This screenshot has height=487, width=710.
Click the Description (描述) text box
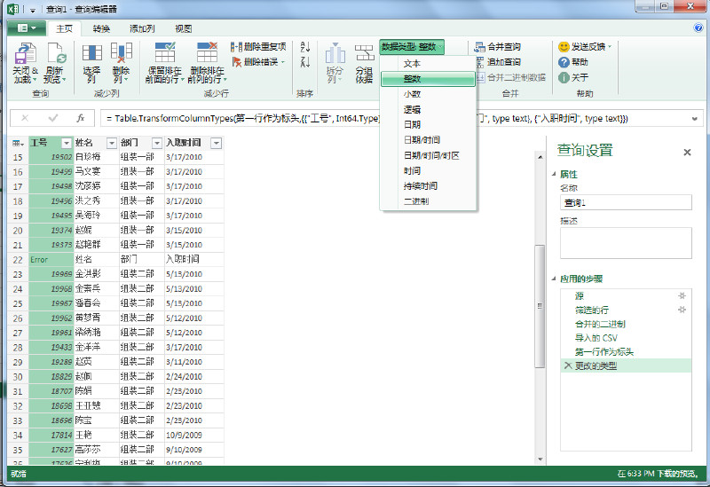coord(626,243)
